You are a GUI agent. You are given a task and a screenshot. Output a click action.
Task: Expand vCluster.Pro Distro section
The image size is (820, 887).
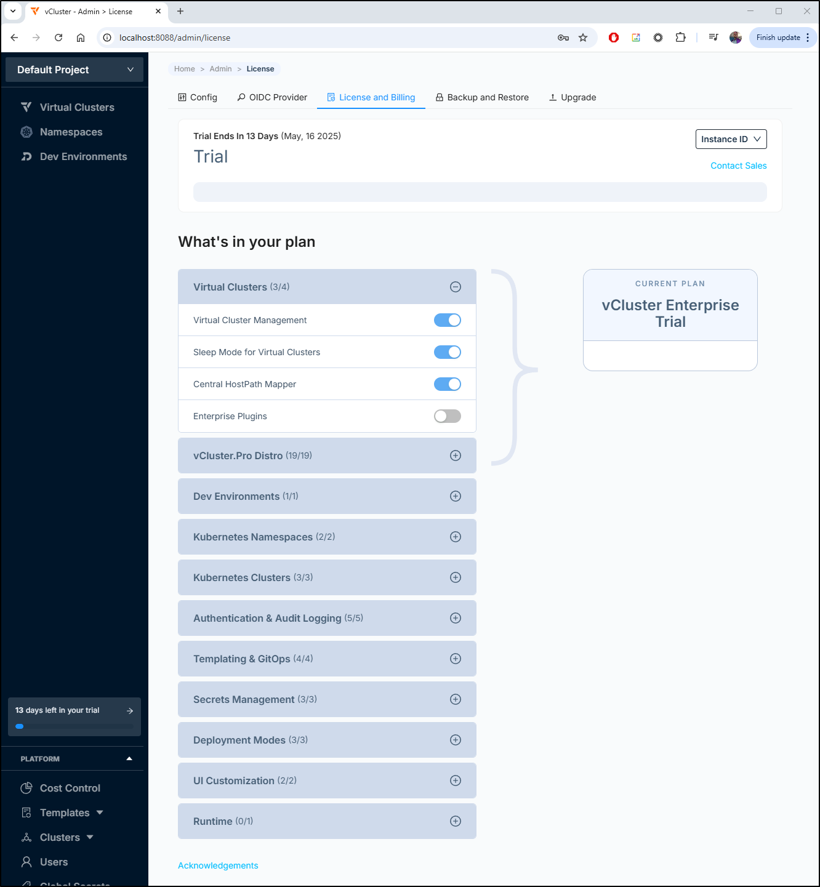coord(456,456)
